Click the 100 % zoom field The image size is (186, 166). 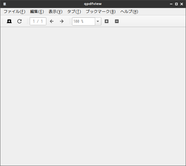click(83, 21)
